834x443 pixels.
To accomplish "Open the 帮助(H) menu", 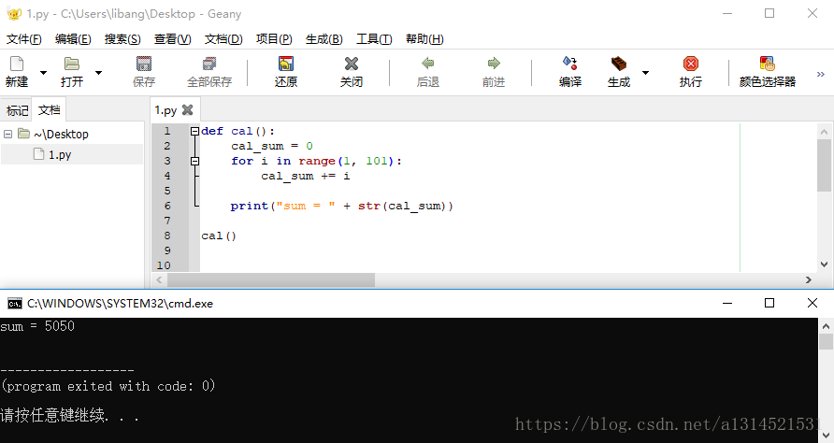I will point(424,39).
